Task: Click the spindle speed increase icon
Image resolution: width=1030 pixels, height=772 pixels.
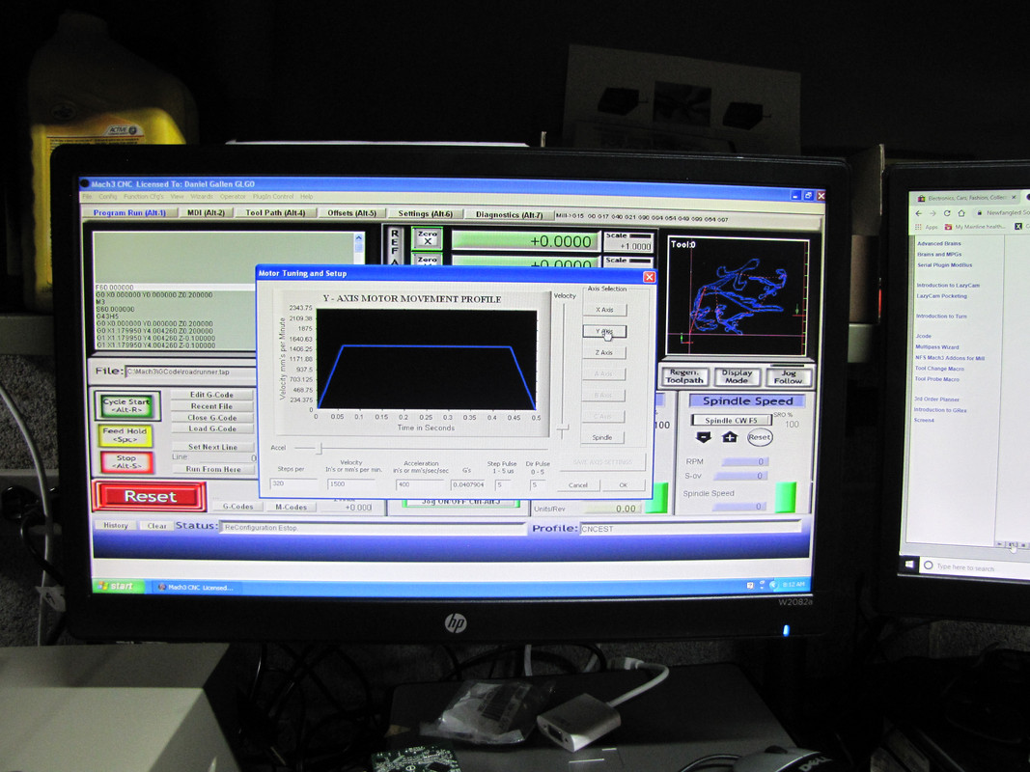Action: (x=730, y=437)
